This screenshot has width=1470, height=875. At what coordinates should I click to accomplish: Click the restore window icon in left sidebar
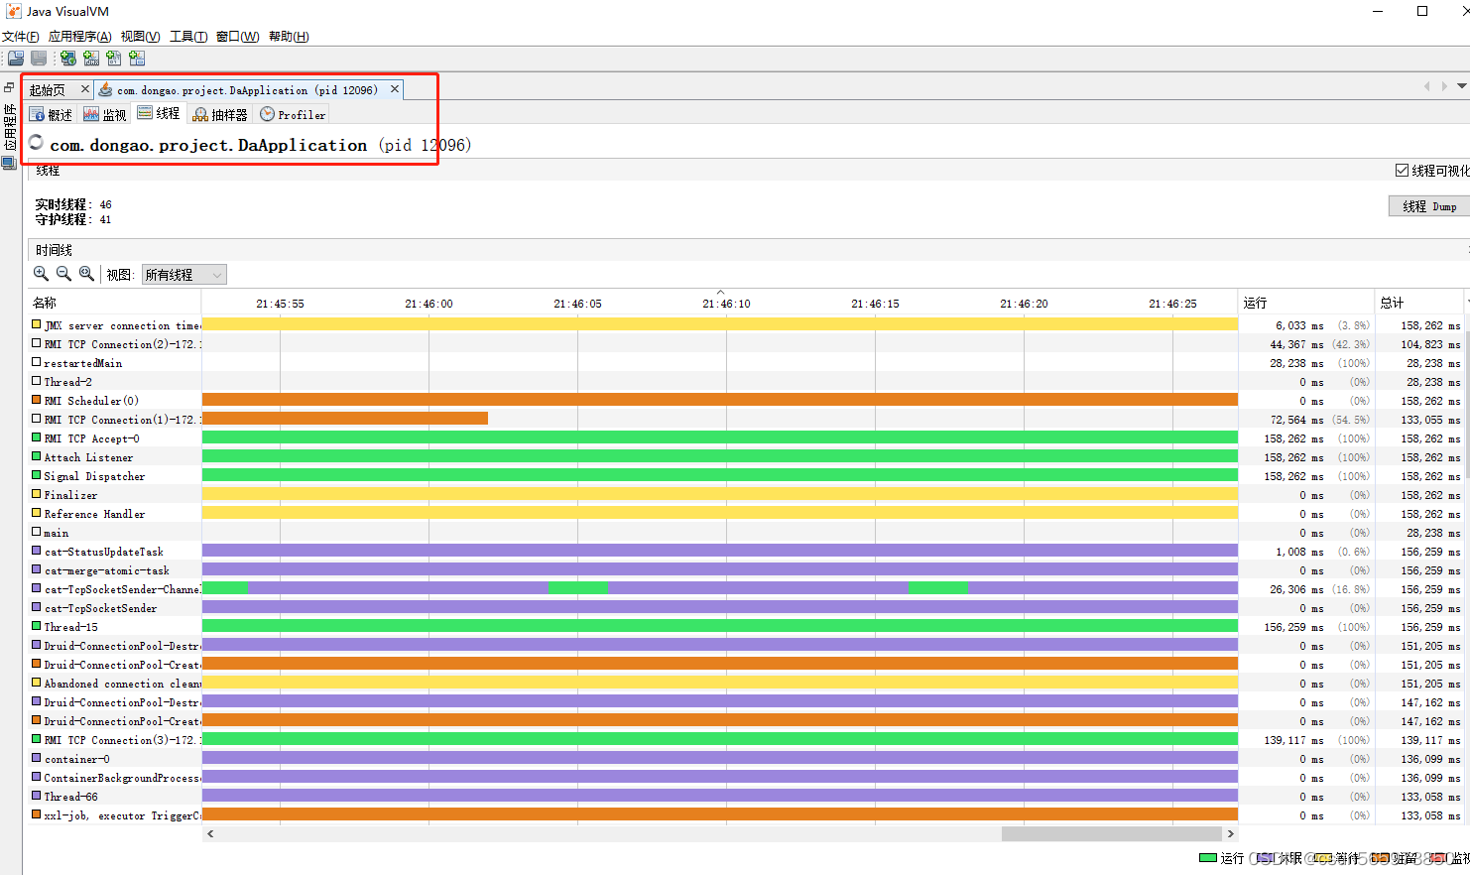9,87
